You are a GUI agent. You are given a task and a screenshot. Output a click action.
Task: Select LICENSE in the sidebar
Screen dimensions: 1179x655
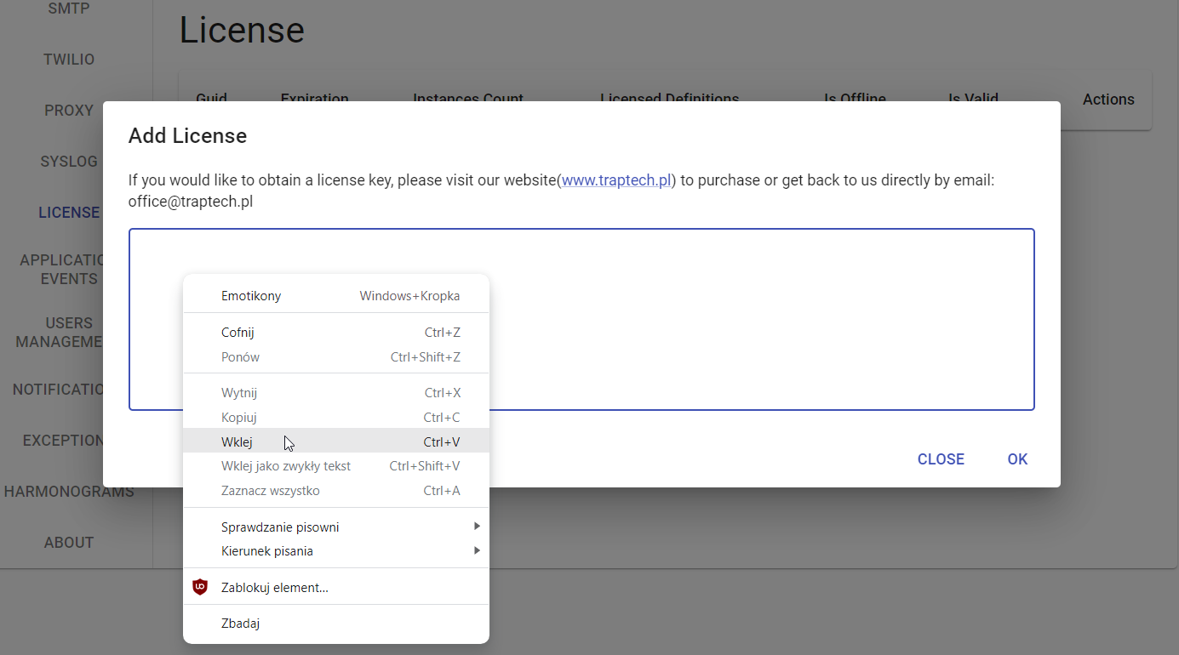(69, 213)
